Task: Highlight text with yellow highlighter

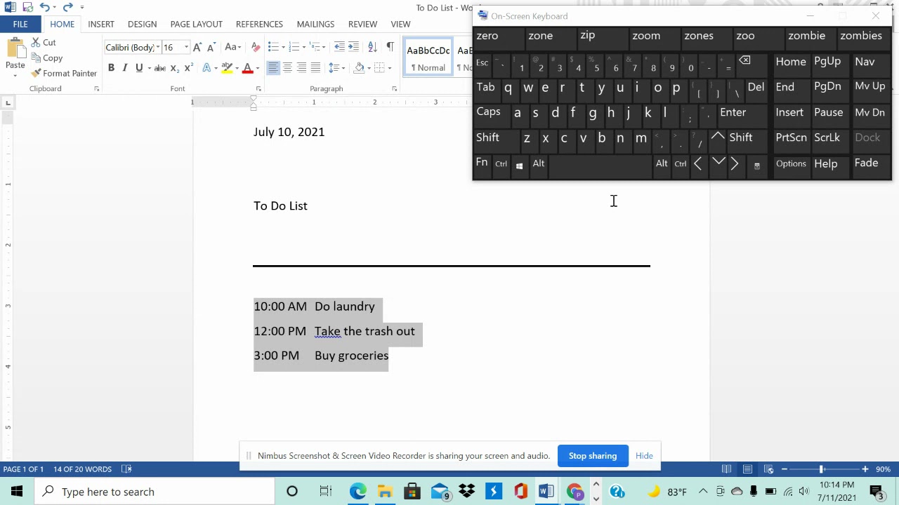Action: (226, 68)
